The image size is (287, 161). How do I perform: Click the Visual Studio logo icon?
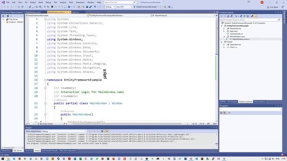pyautogui.click(x=3, y=2)
